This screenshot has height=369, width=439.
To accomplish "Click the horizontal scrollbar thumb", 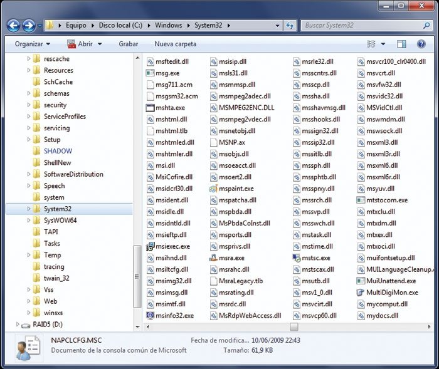I will [294, 326].
